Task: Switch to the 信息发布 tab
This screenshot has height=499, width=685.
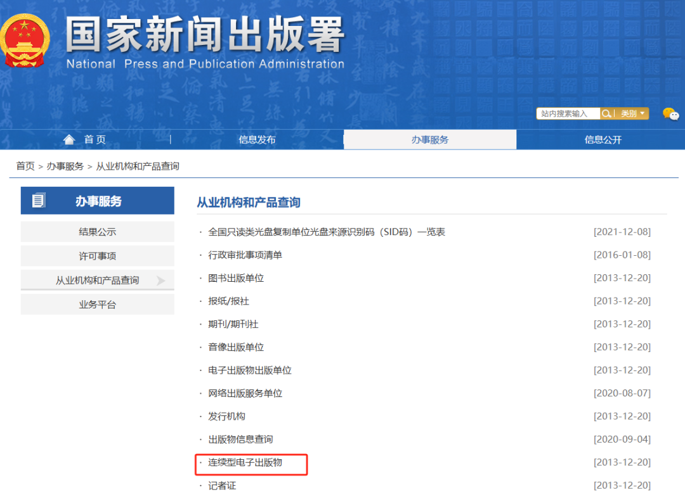Action: point(258,139)
